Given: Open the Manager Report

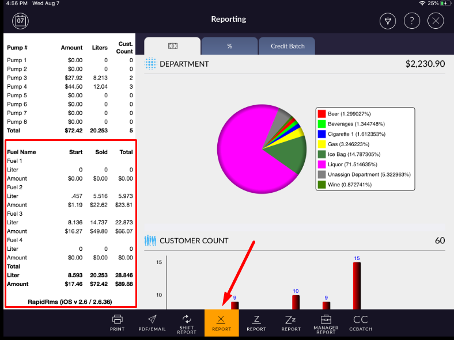Looking at the screenshot, I should pyautogui.click(x=326, y=322).
